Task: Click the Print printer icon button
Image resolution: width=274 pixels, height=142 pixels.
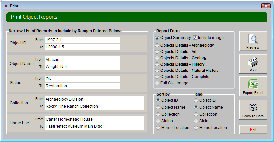Action: tap(253, 64)
